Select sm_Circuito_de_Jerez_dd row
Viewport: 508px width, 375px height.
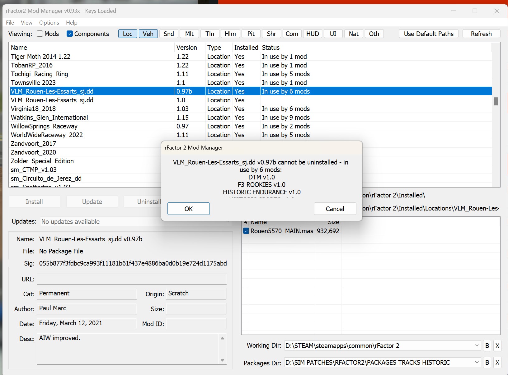point(85,178)
